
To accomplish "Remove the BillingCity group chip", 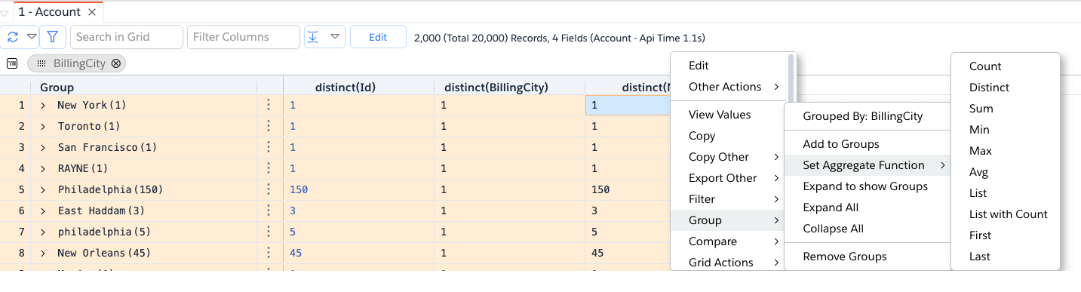I will click(116, 63).
